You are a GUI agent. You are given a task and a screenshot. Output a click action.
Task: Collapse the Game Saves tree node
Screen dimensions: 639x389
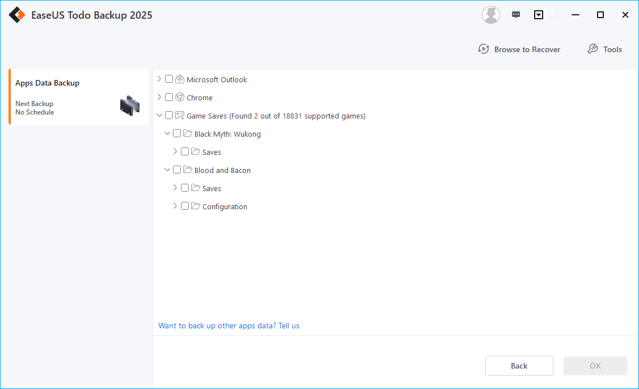click(159, 115)
